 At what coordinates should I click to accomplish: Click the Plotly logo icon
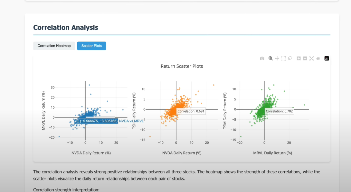pyautogui.click(x=327, y=58)
